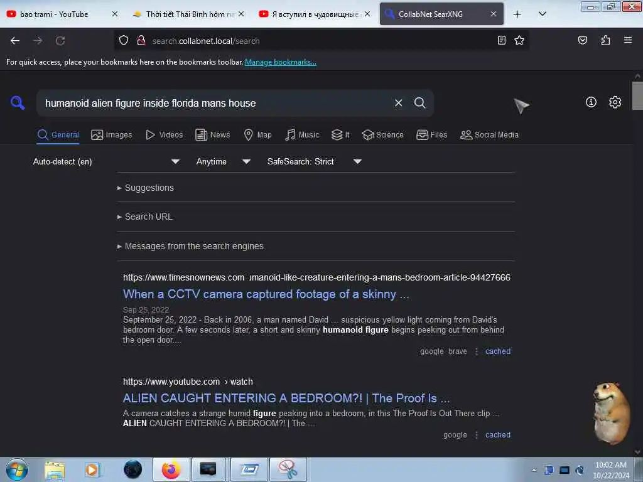Screen dimensions: 643x482
Task: Close the CollabNet SearXNG tab
Action: tap(494, 14)
